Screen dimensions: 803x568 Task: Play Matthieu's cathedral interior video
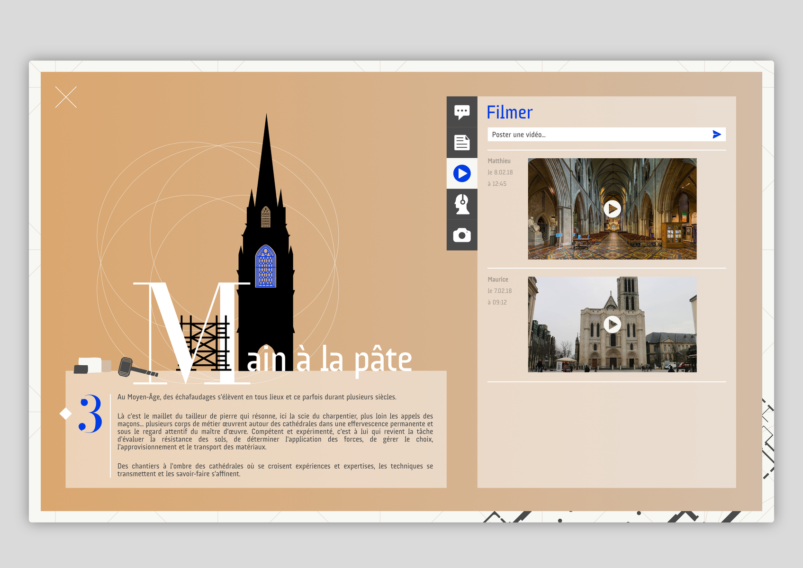[x=612, y=208]
